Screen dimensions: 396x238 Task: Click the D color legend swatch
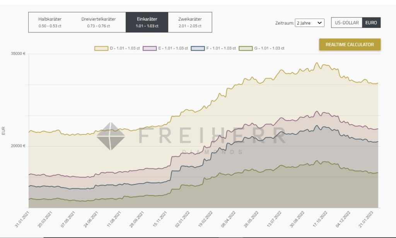[101, 48]
